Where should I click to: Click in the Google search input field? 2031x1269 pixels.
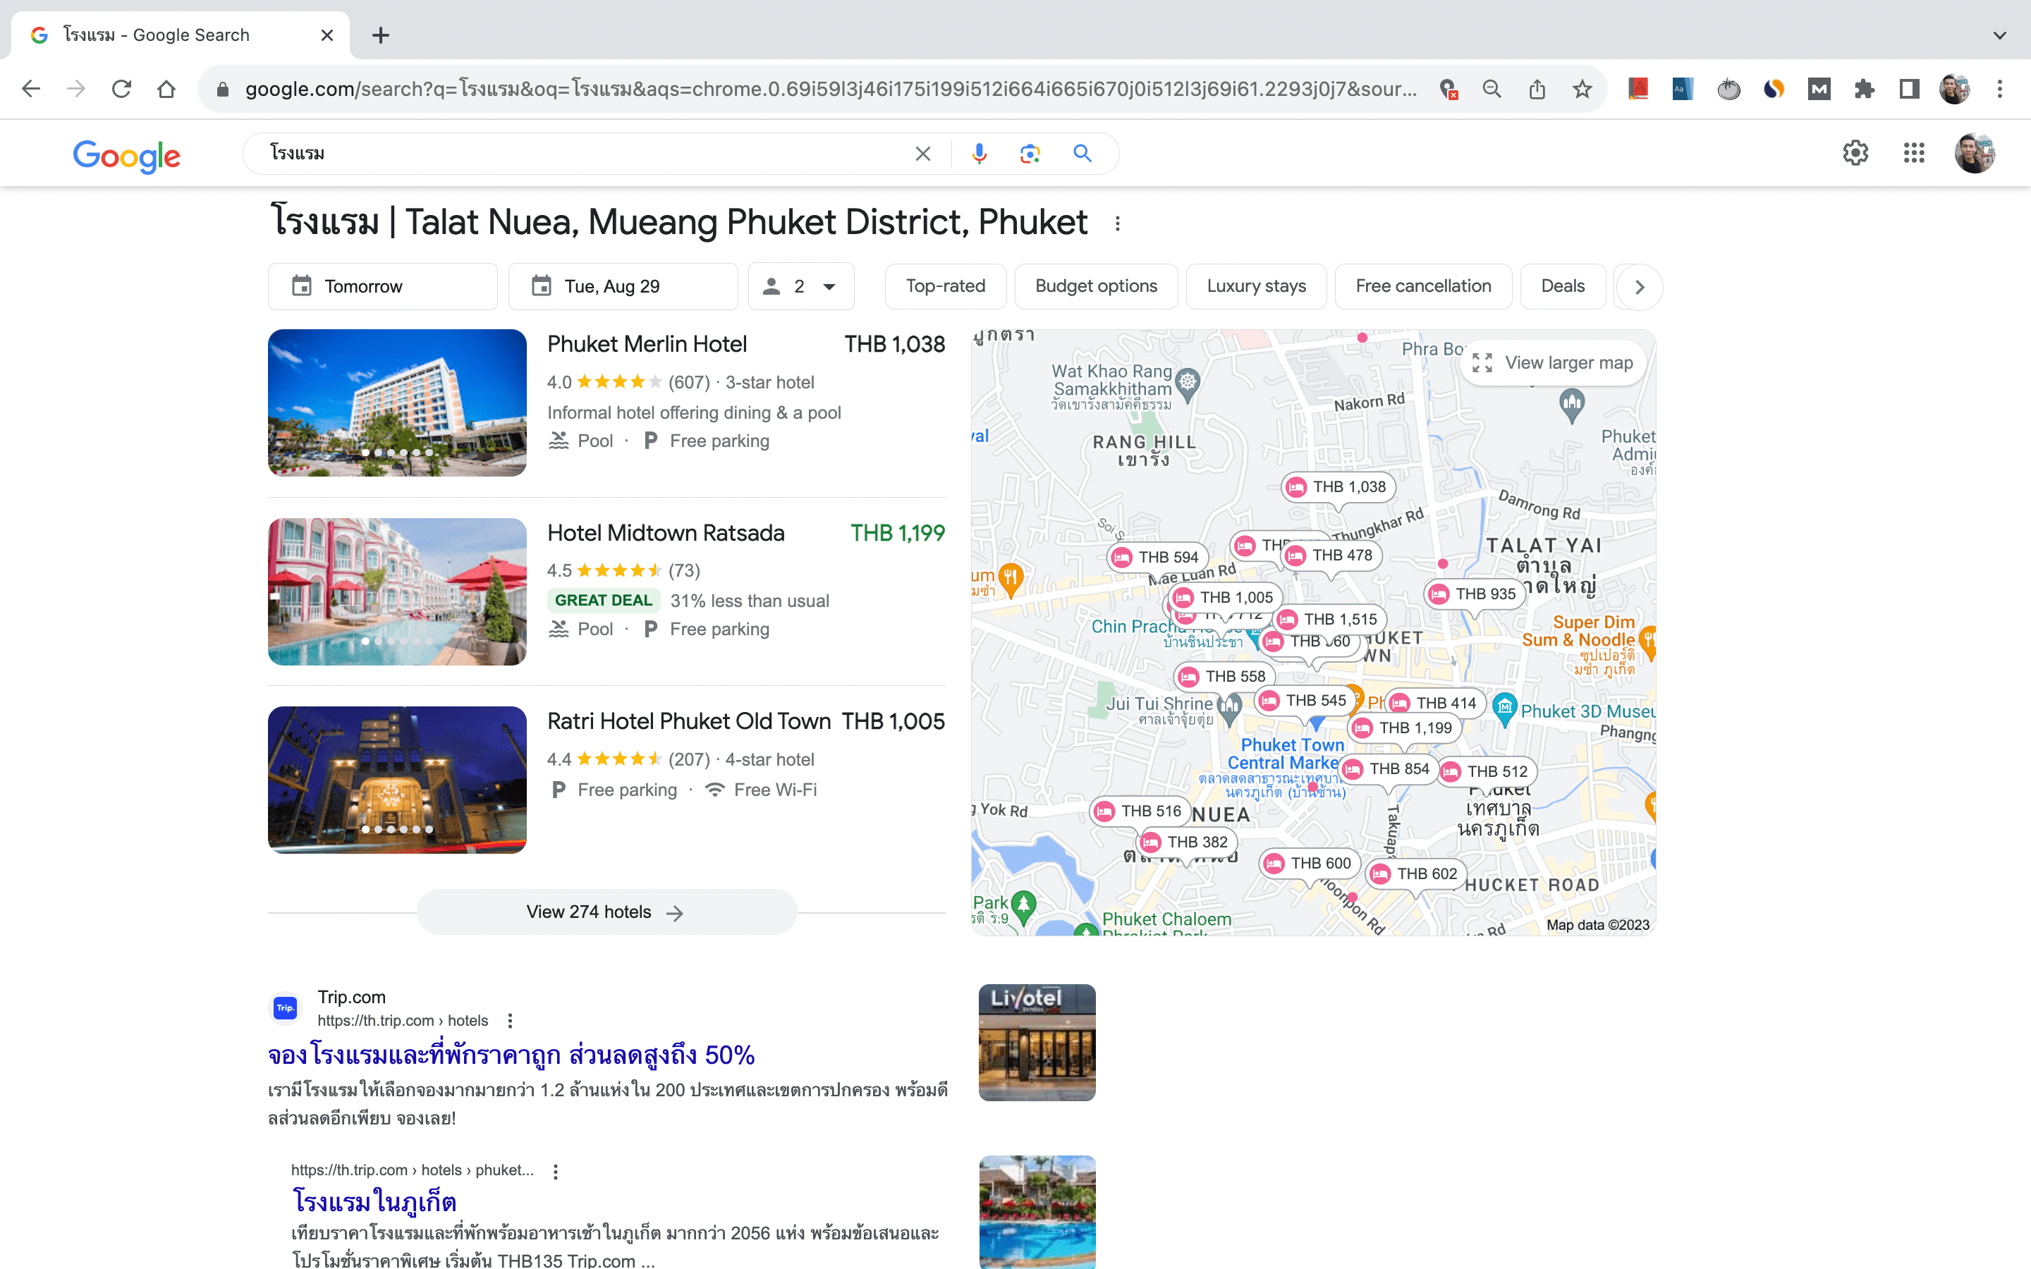coord(587,154)
